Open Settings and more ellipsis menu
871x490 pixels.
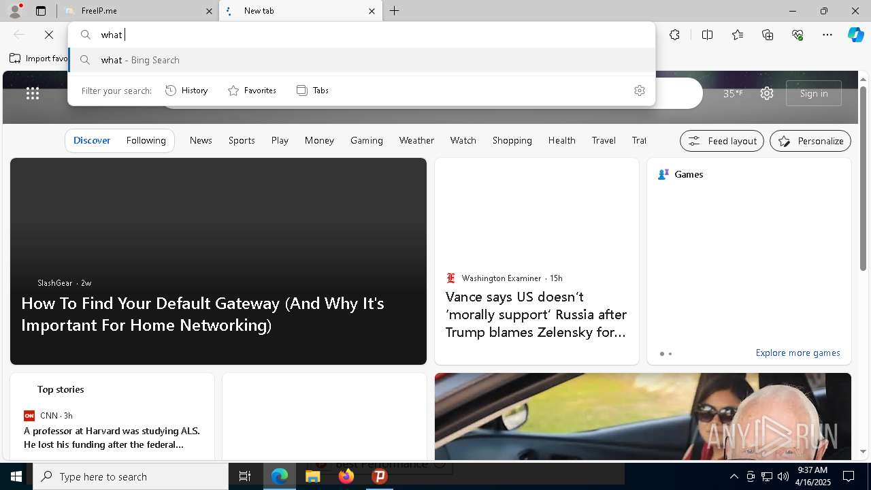(827, 35)
